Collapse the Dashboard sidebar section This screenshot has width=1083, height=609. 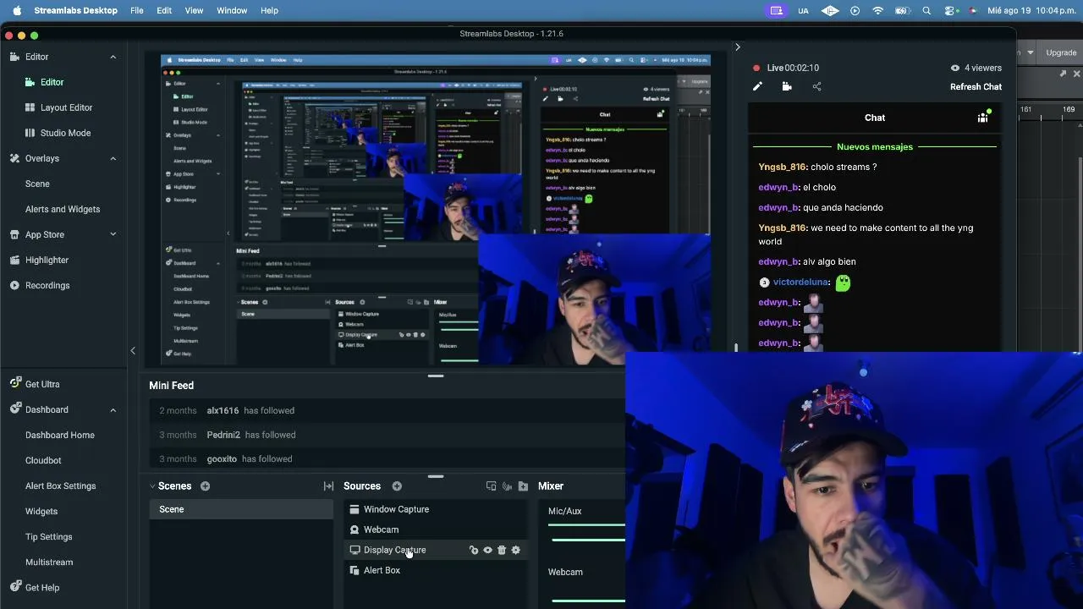click(113, 409)
